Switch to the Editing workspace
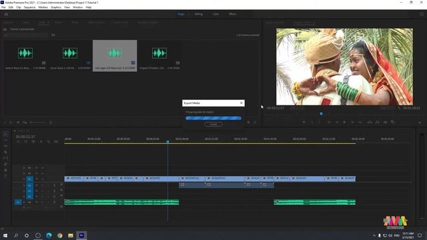 coord(199,14)
